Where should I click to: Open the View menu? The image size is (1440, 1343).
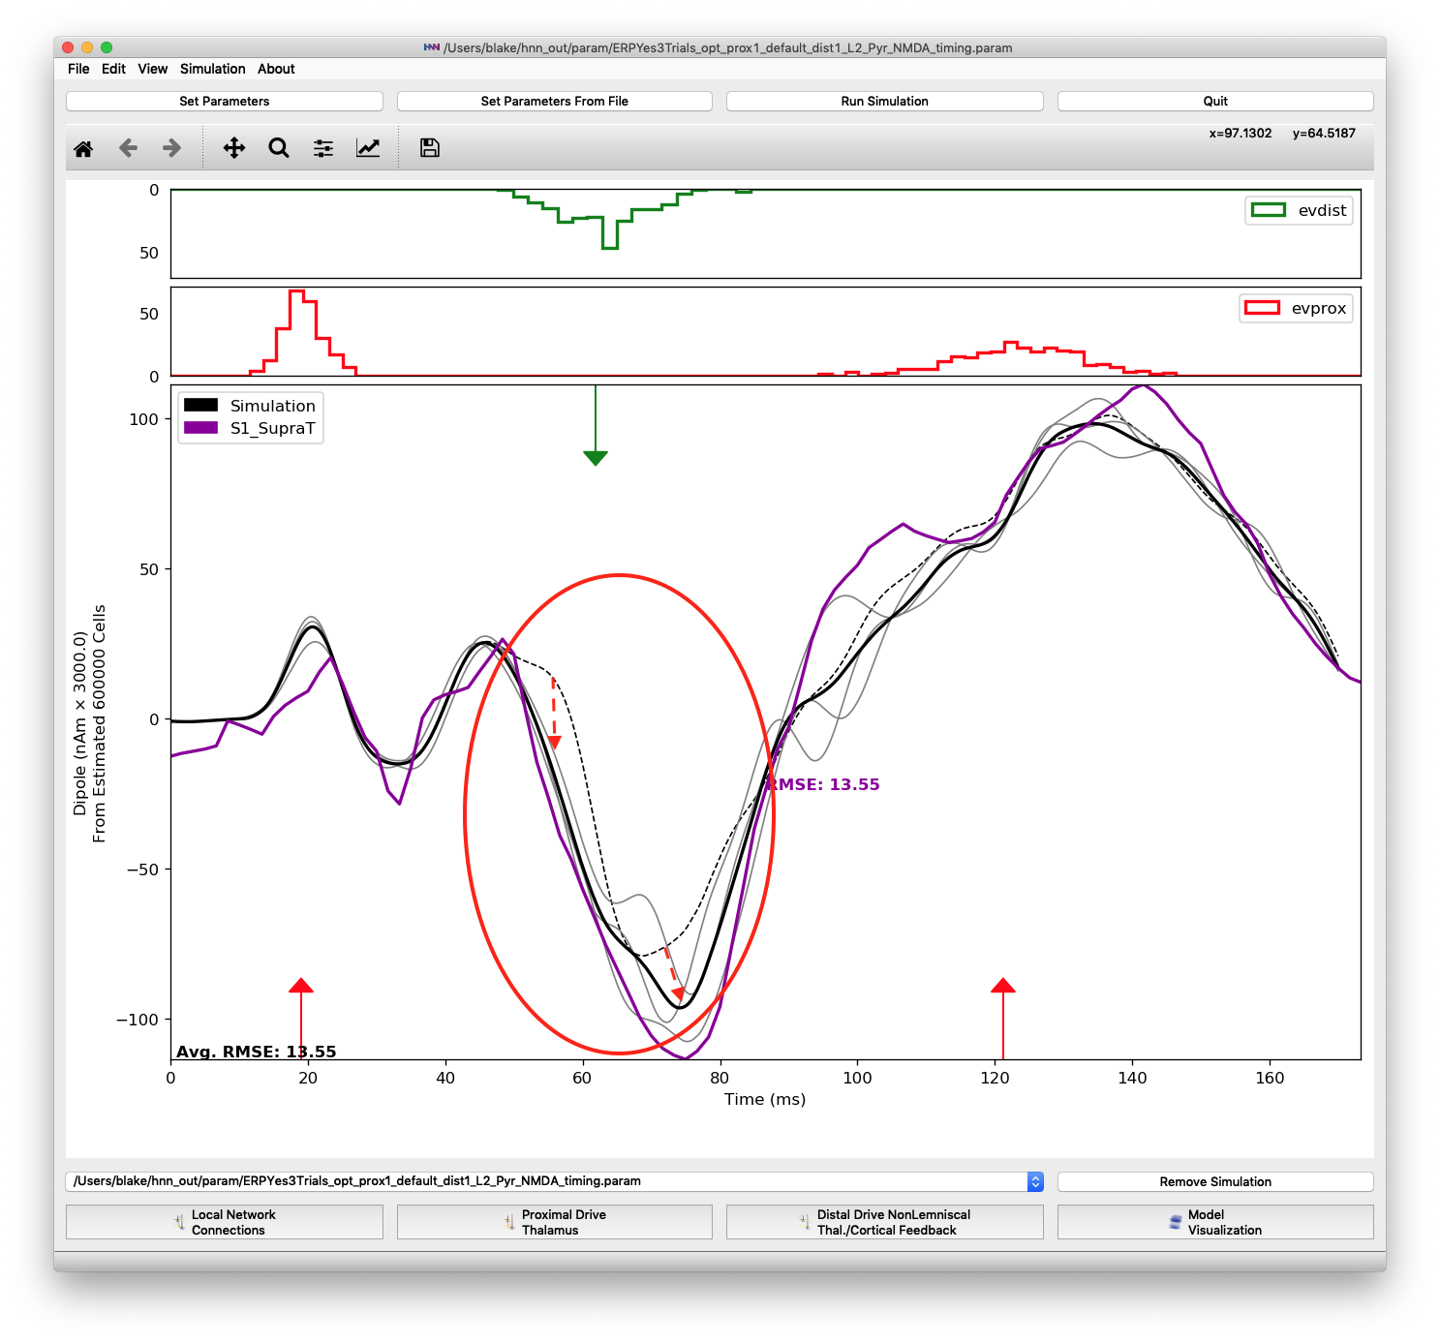(152, 69)
